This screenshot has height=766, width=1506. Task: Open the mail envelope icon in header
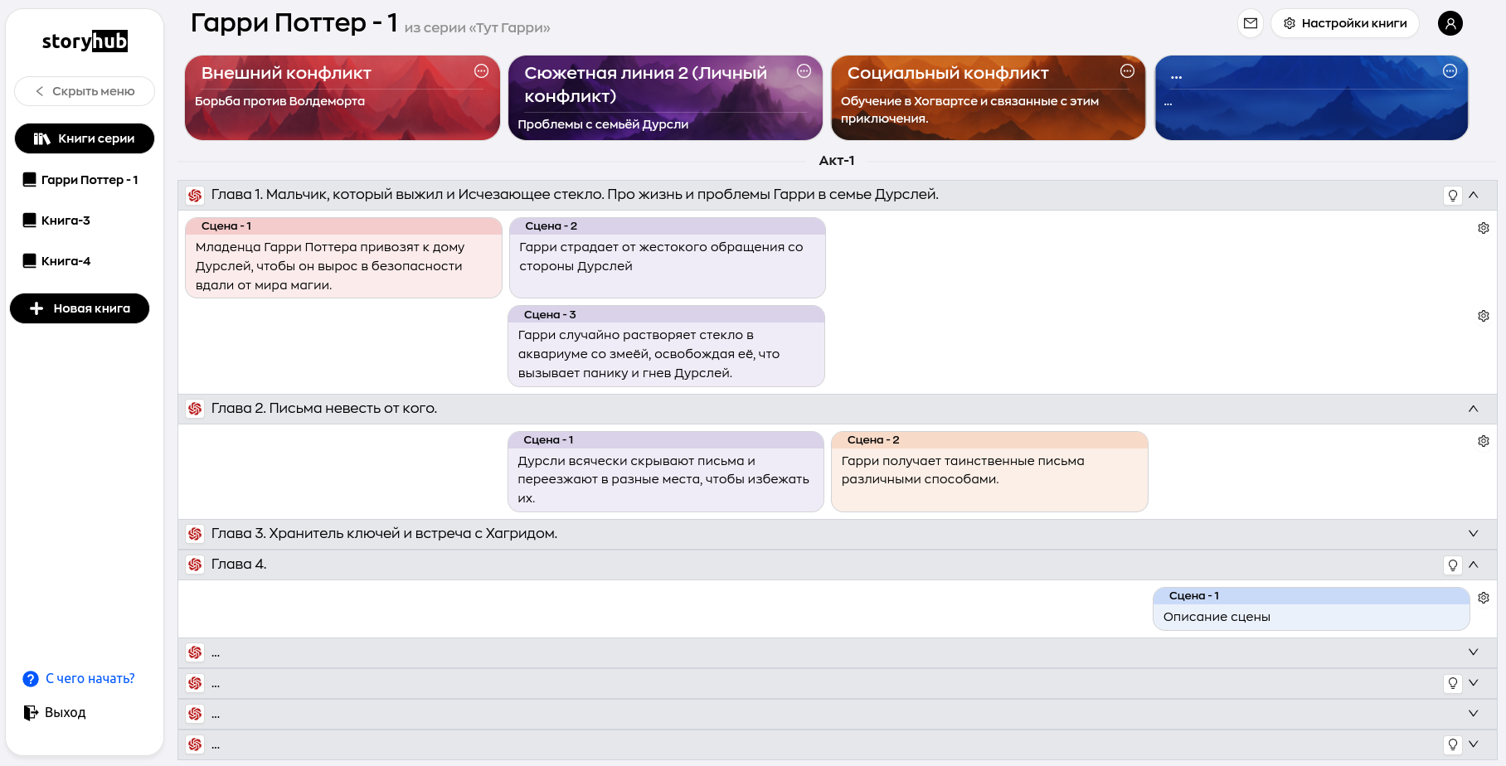pyautogui.click(x=1251, y=23)
